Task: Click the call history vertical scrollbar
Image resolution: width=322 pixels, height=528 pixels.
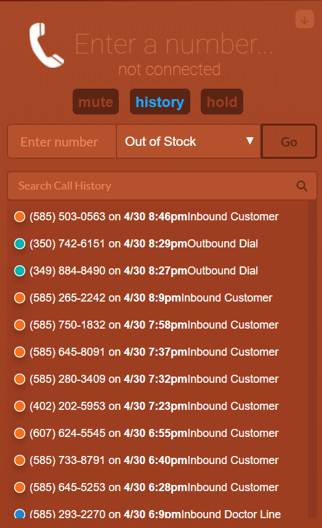Action: click(x=312, y=359)
